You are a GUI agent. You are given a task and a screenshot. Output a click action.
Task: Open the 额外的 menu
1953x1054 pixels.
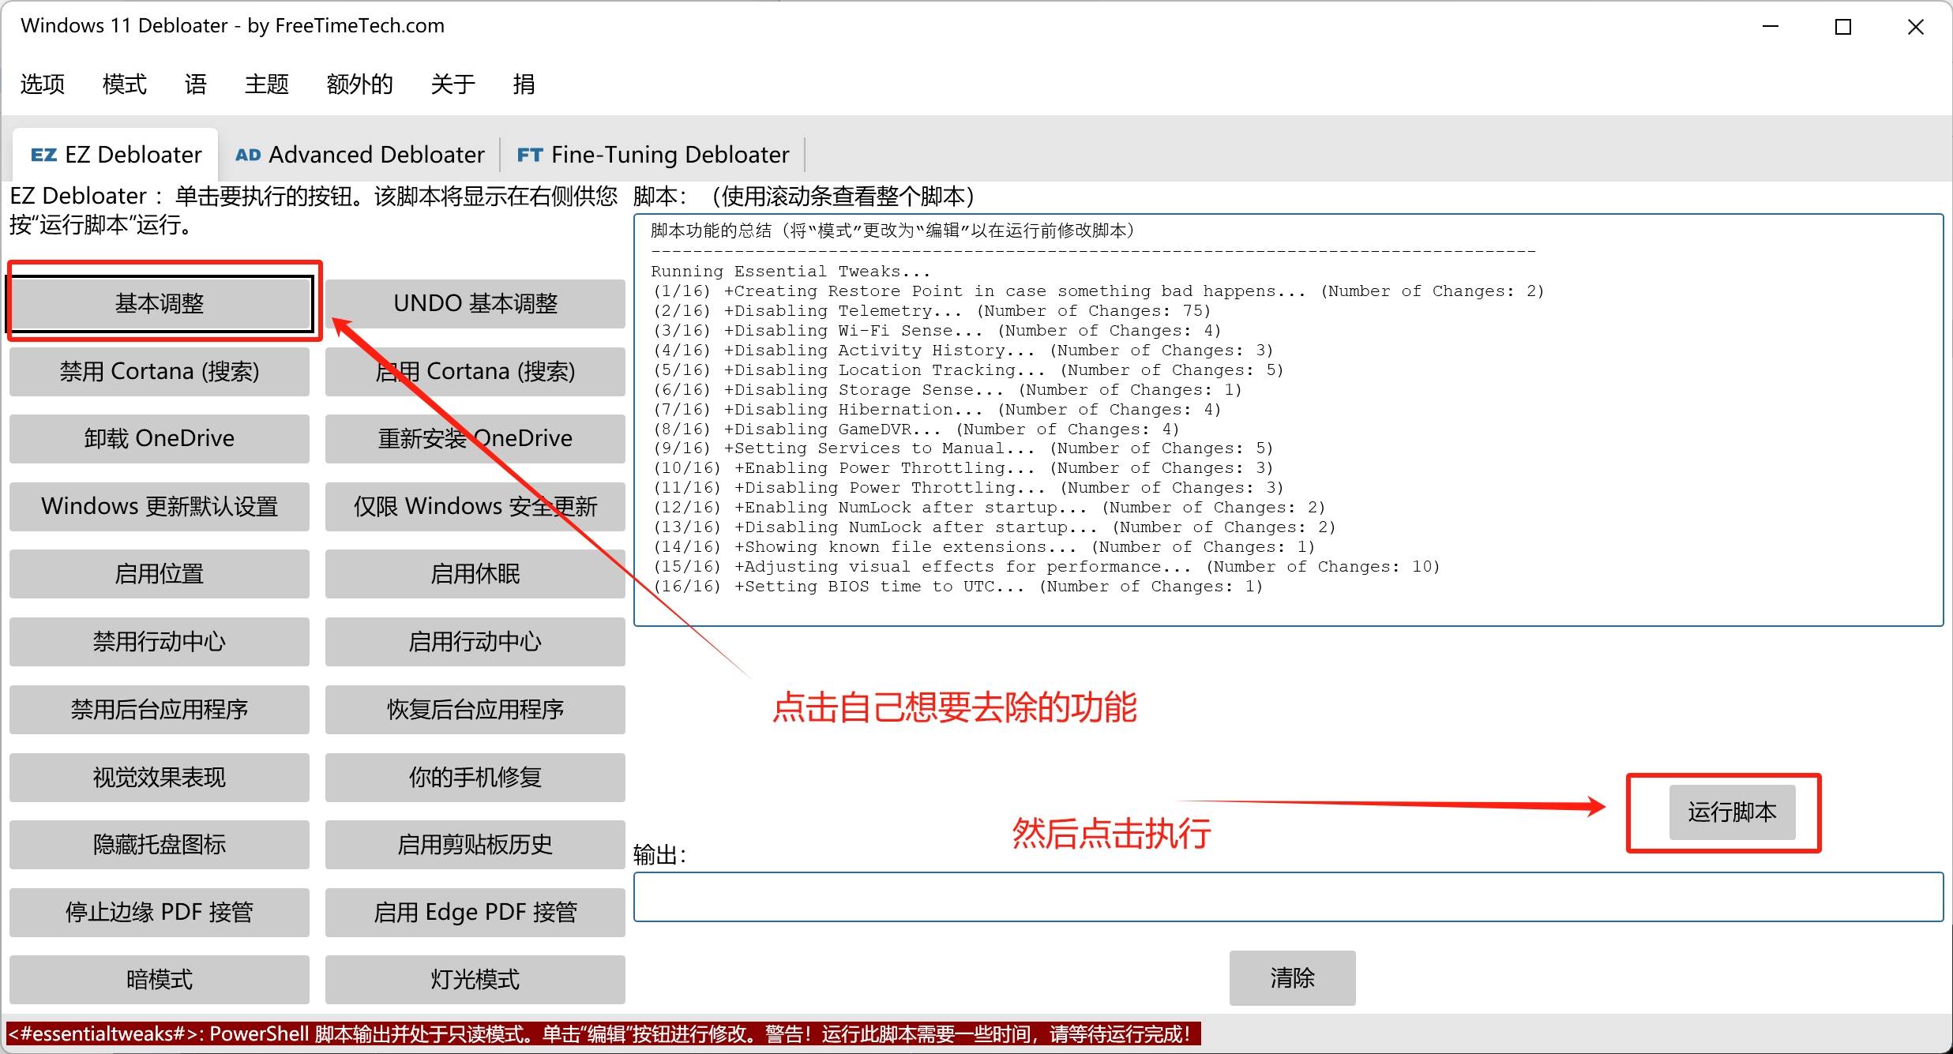[x=359, y=84]
